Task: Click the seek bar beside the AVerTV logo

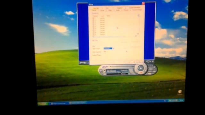Action: tap(122, 67)
